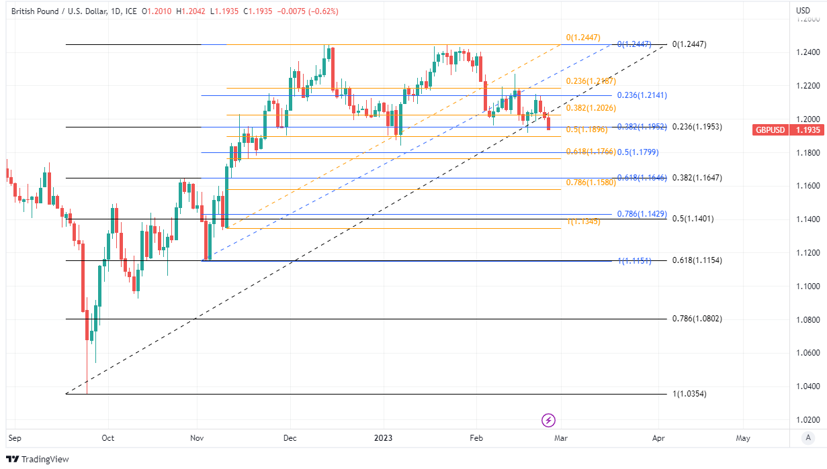The width and height of the screenshot is (827, 469).
Task: Click the 1.1800 price axis label
Action: click(808, 153)
